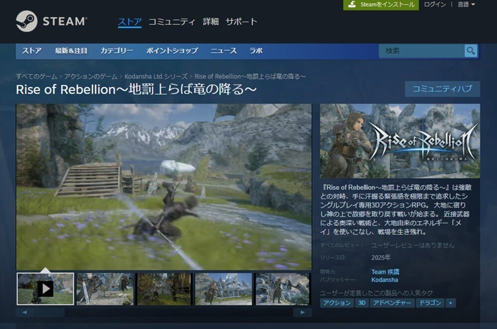Select the fourth screenshot thumbnail
Screen dimensions: 497x329
[224, 289]
